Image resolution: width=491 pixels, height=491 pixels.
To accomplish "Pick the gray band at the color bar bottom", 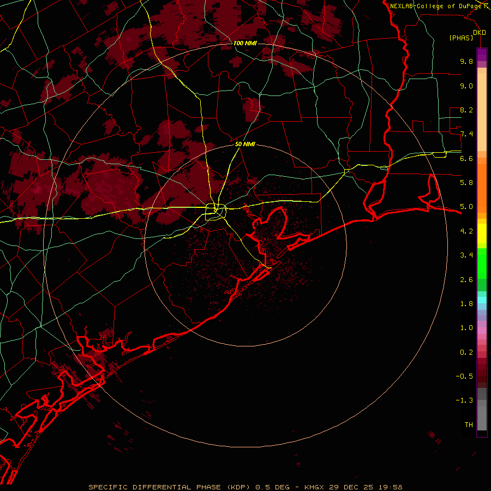I will pos(482,418).
